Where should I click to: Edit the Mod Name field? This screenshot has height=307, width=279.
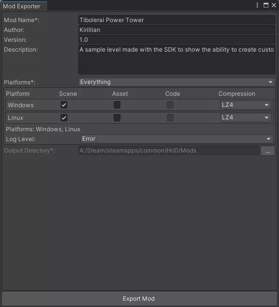pyautogui.click(x=176, y=20)
